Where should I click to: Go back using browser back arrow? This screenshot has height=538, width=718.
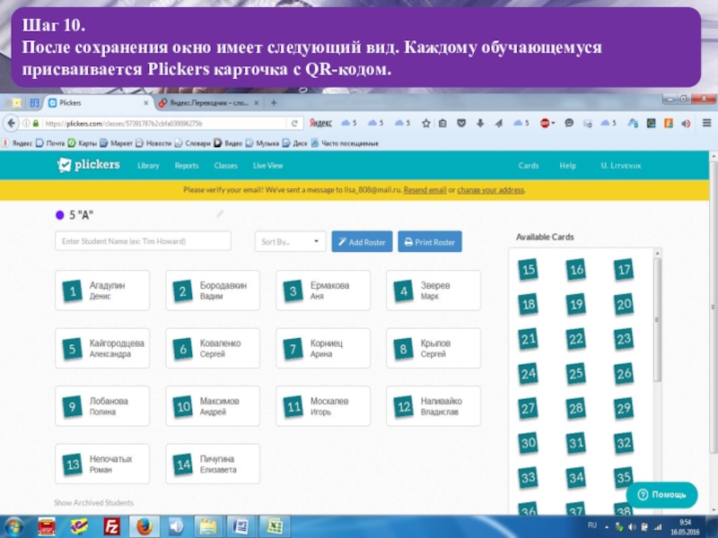pyautogui.click(x=11, y=123)
